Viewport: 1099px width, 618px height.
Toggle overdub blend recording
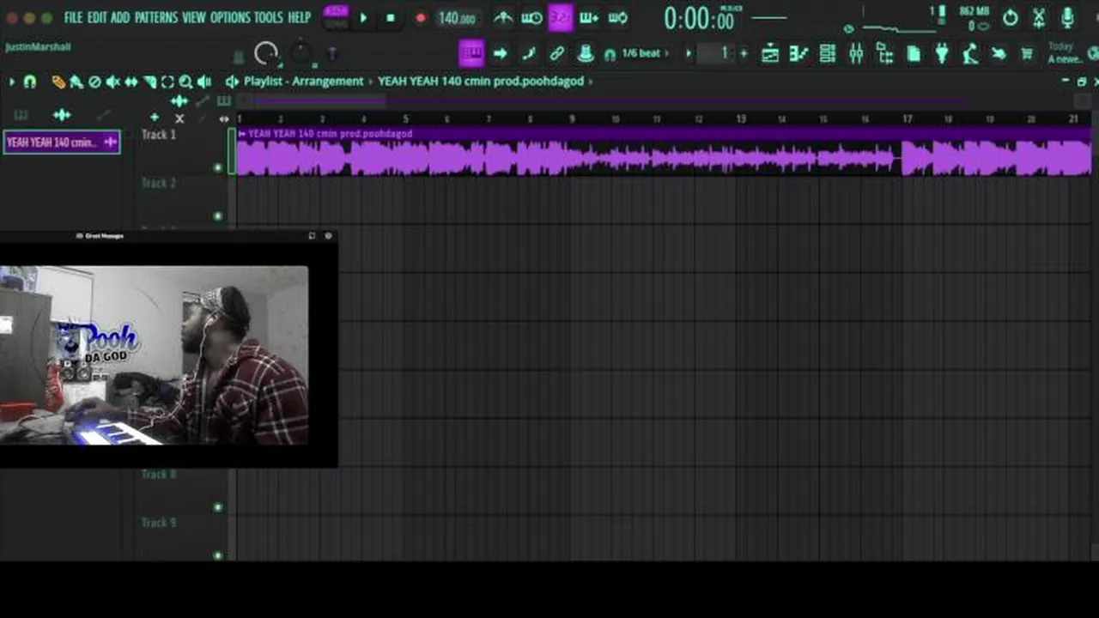588,17
